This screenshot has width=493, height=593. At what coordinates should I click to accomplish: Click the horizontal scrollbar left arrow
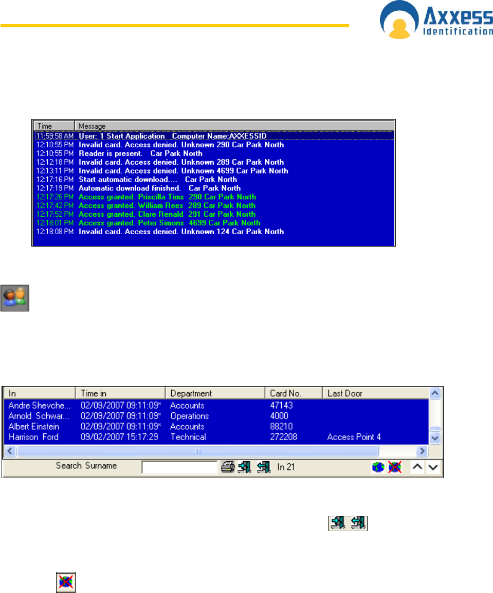(10, 451)
